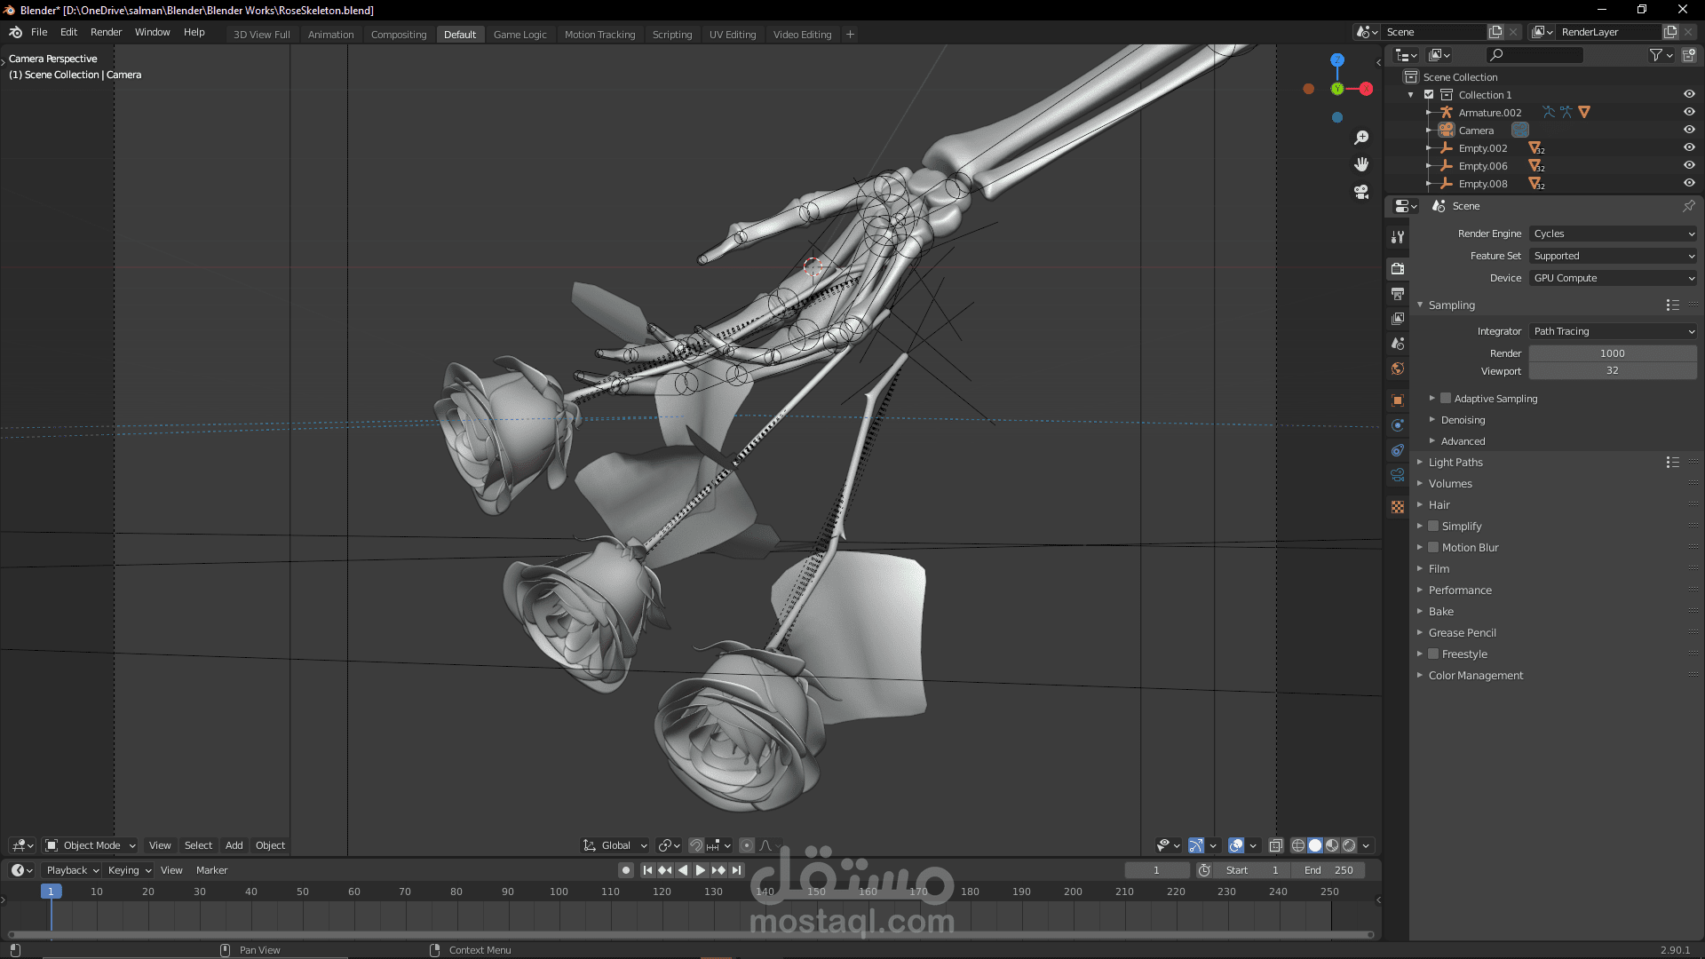Open the Object Mode dropdown
Screen dimensions: 1705x959
(x=91, y=845)
